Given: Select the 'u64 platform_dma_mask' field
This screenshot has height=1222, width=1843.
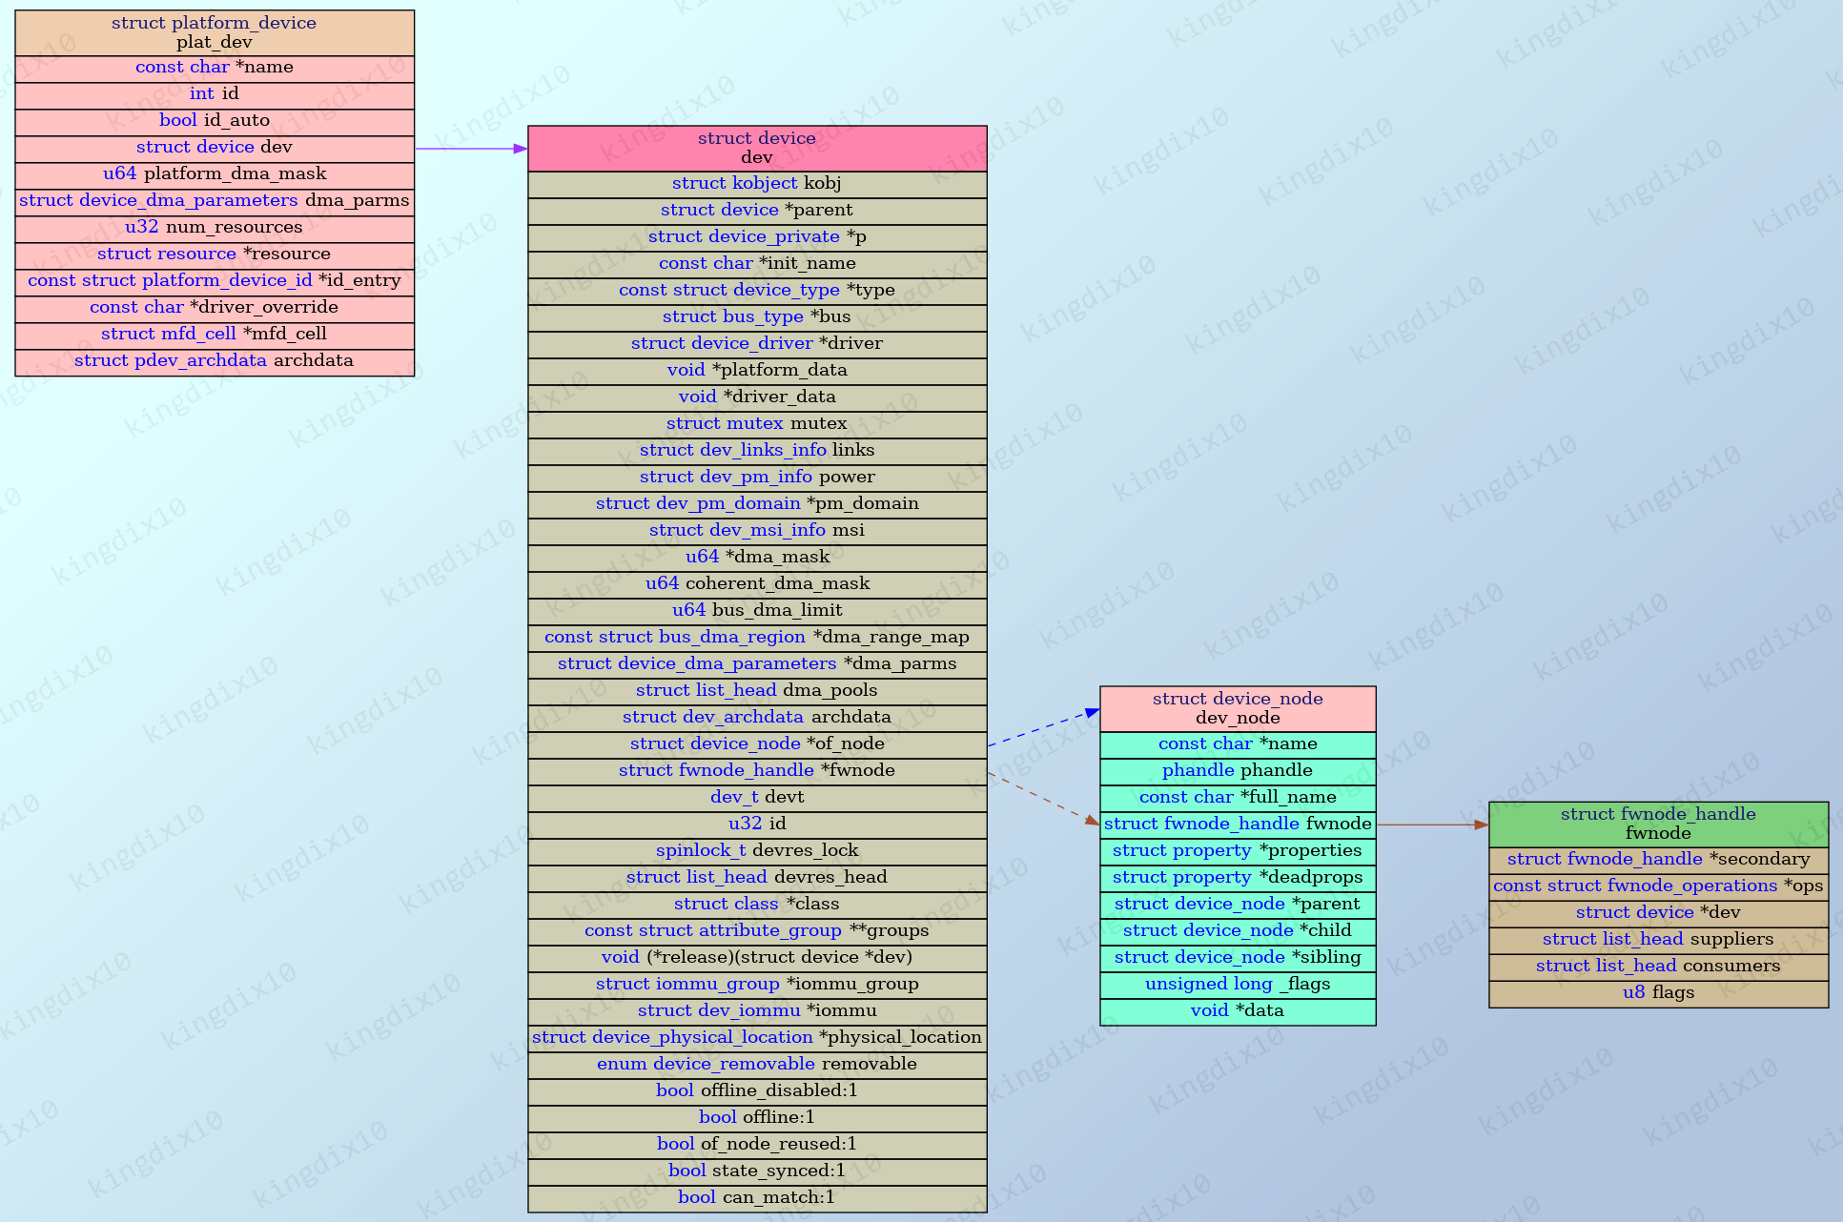Looking at the screenshot, I should 215,175.
